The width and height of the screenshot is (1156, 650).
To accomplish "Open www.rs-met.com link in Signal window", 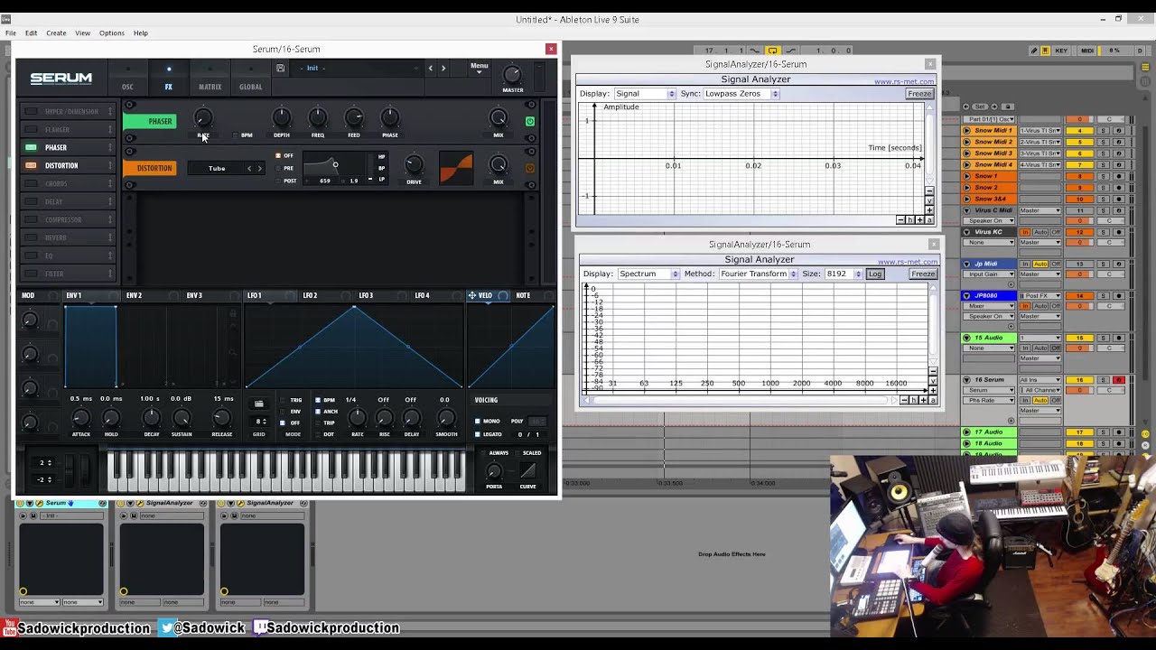I will (904, 82).
